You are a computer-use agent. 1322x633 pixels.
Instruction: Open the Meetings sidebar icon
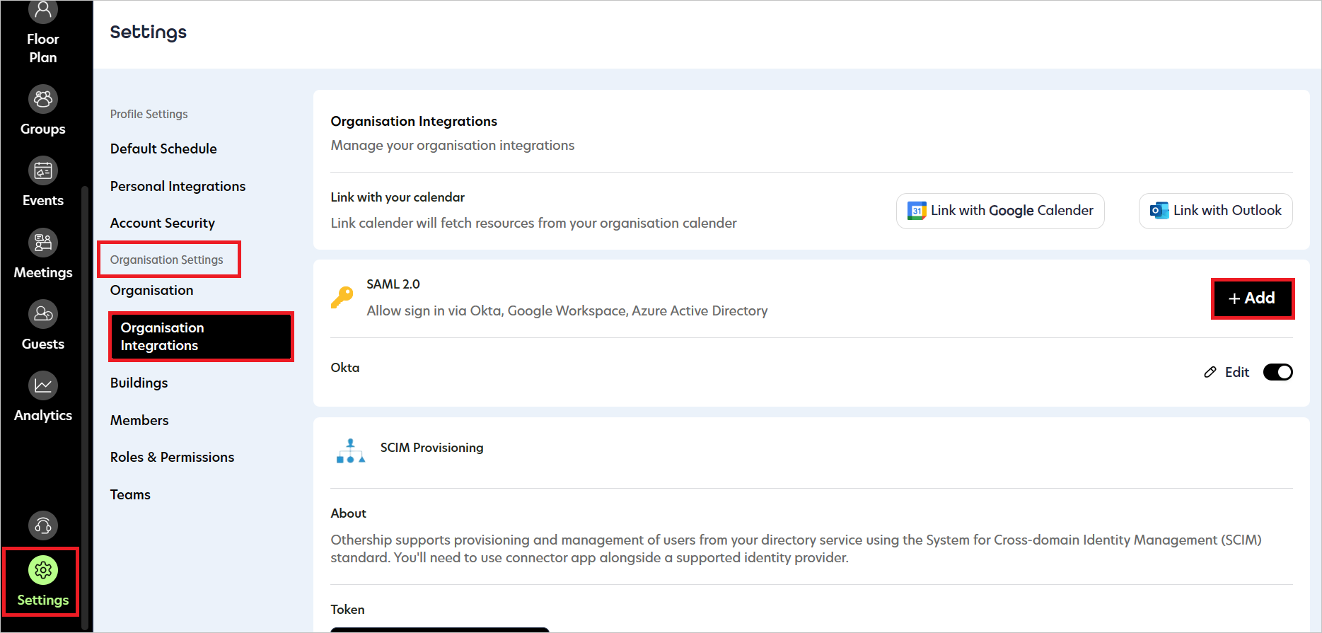[43, 243]
